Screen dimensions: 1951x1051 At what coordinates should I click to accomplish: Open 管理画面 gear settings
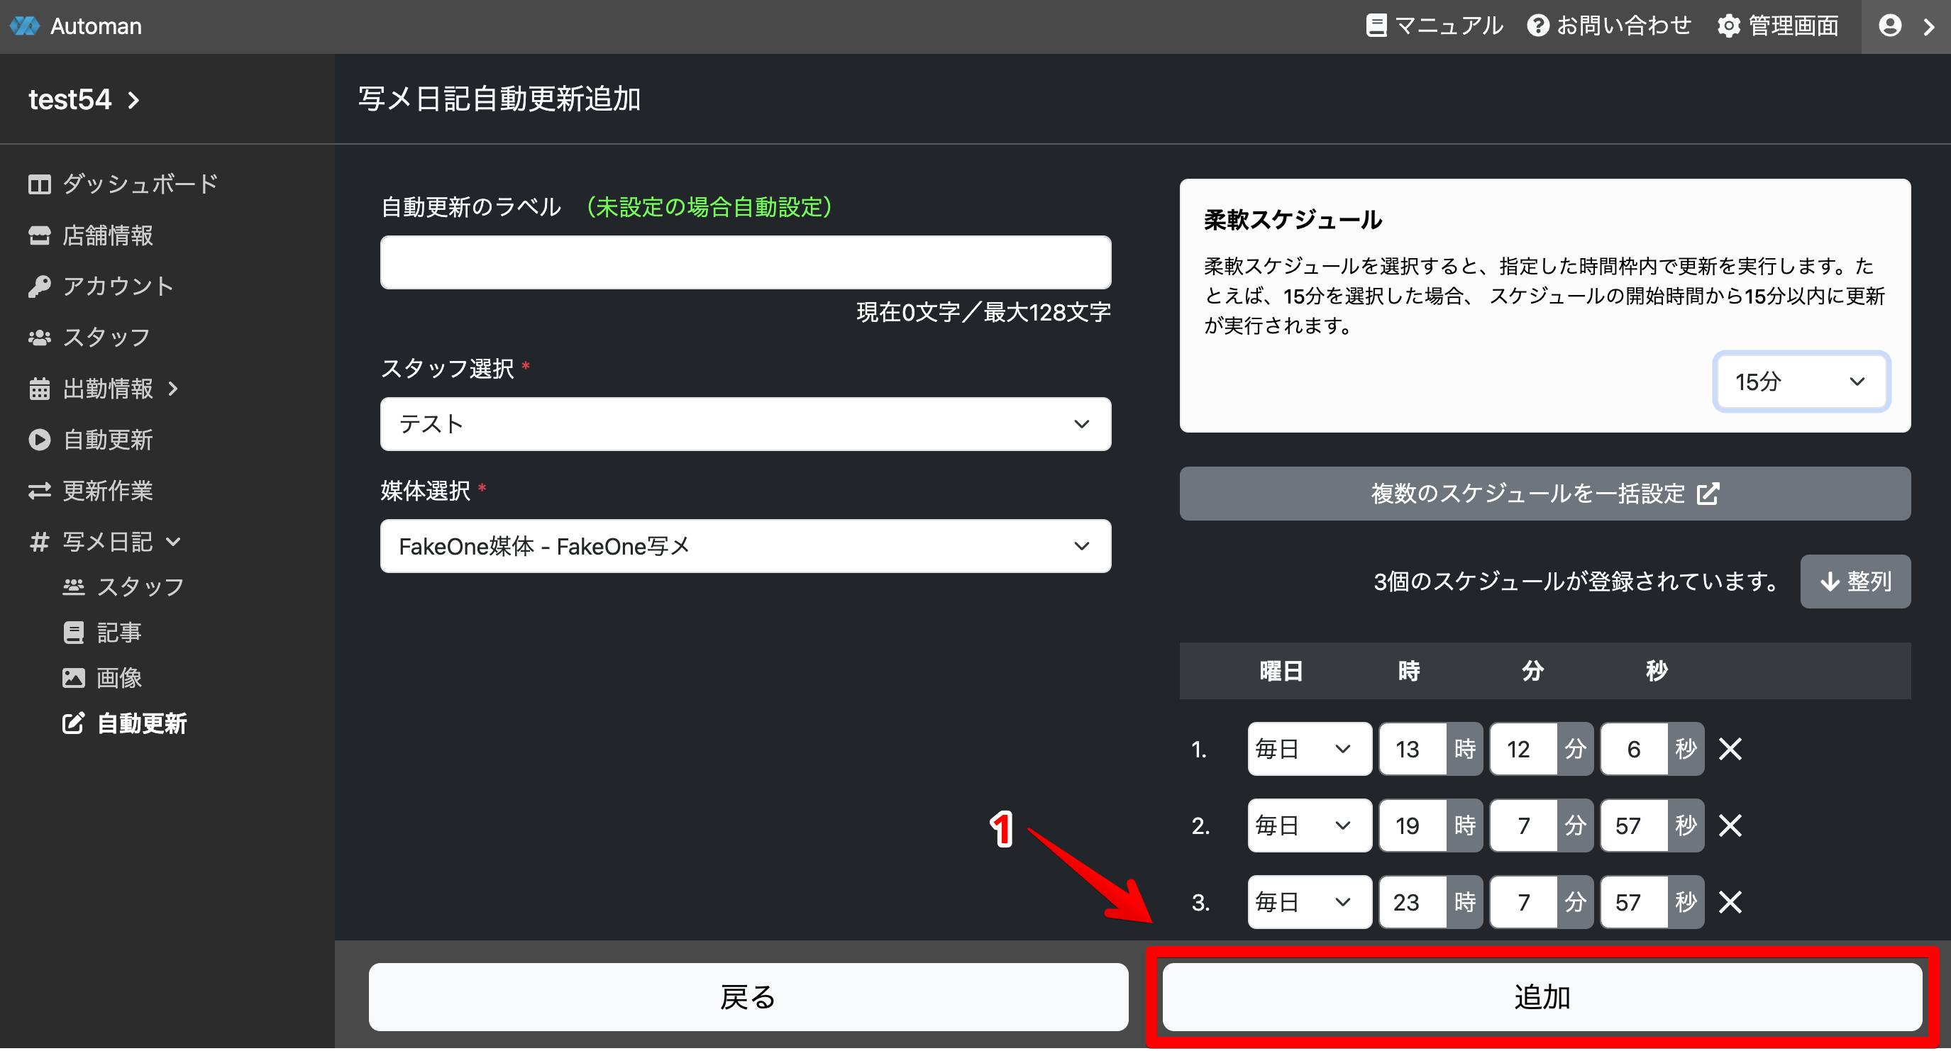1778,26
